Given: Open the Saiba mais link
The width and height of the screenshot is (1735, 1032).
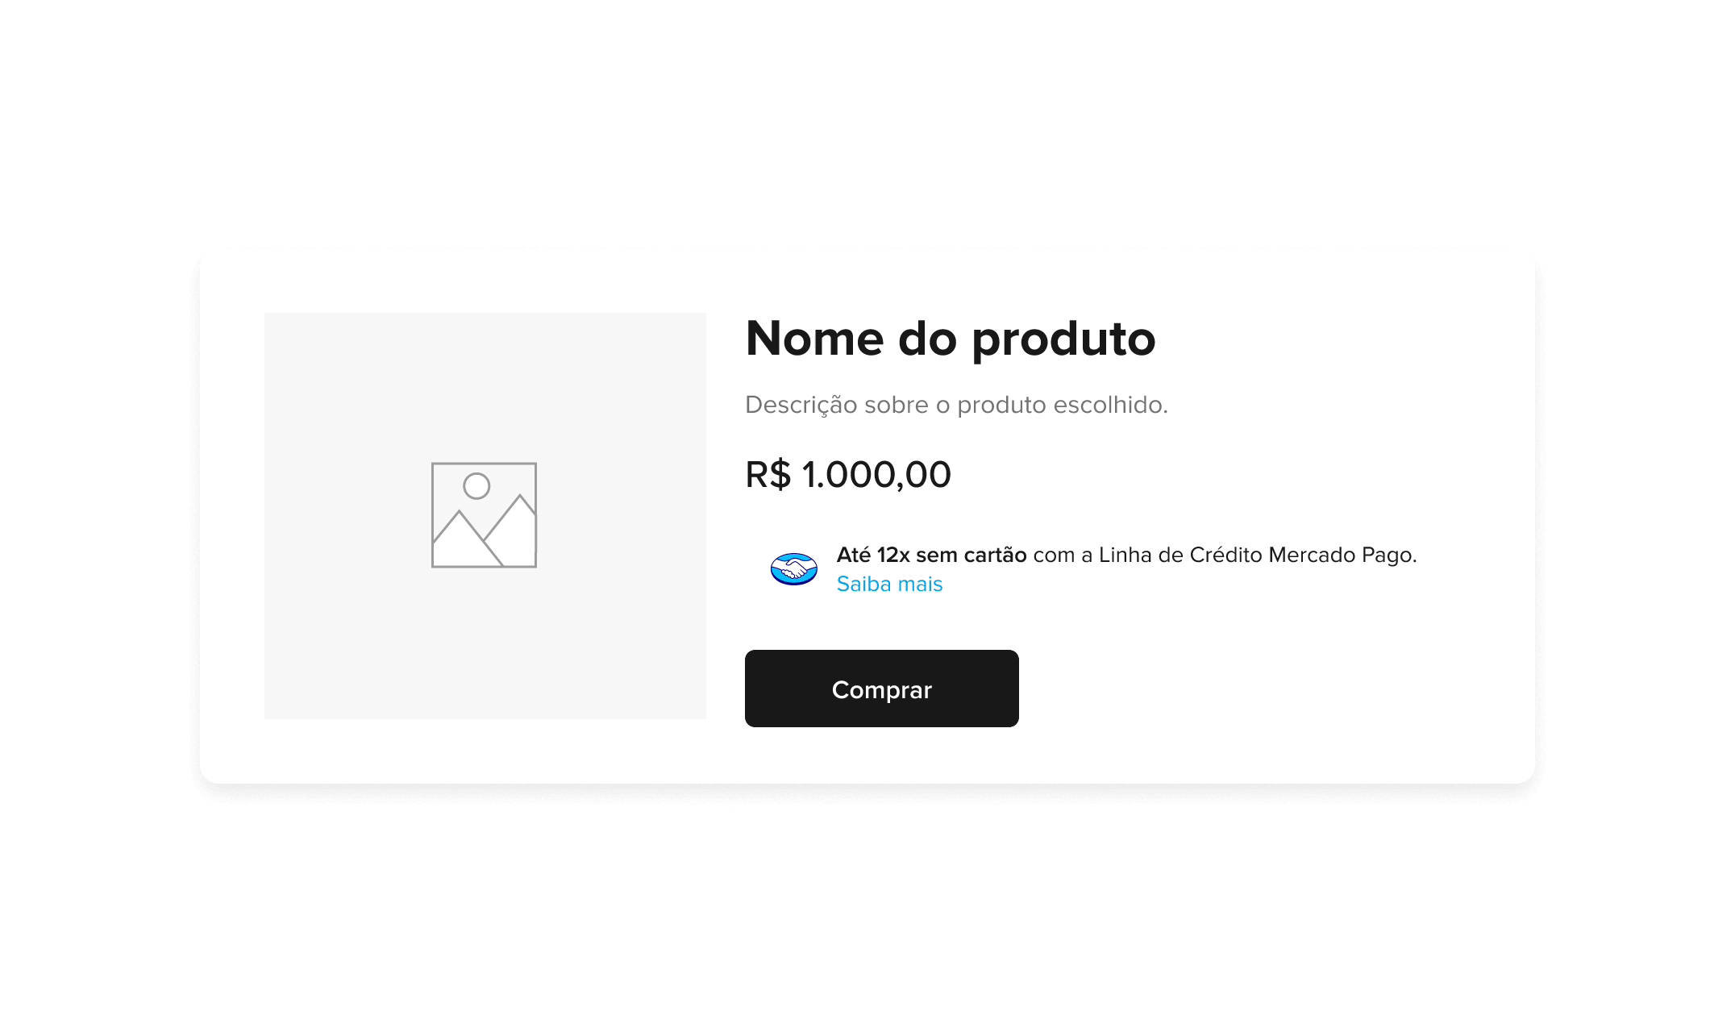Looking at the screenshot, I should tap(889, 584).
